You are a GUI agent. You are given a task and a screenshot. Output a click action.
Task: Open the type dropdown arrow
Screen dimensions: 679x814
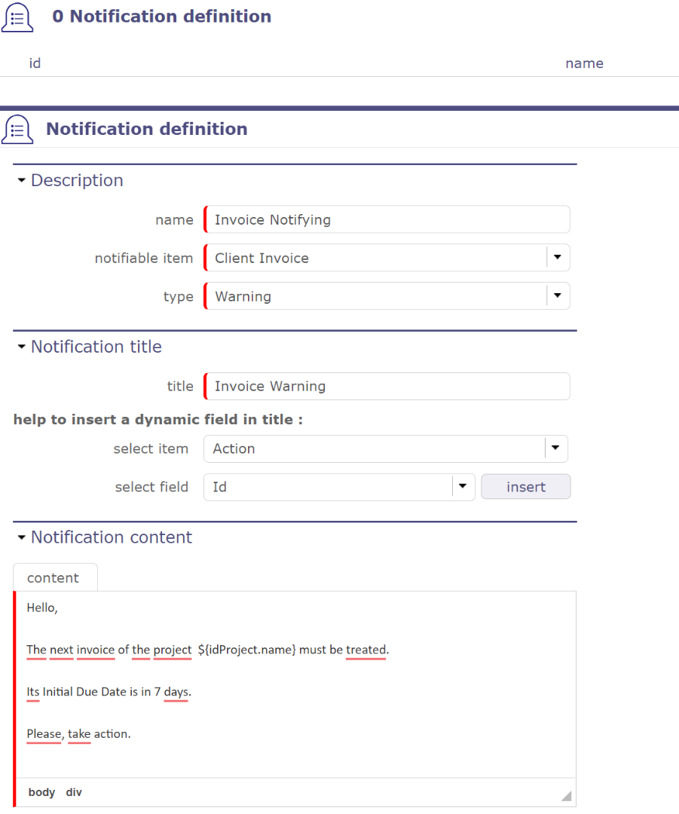click(557, 296)
